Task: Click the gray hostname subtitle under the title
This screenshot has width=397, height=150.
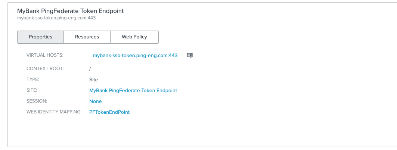Action: (56, 18)
